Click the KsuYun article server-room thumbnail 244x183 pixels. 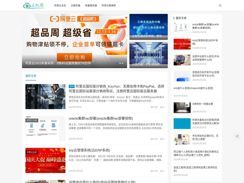45,97
